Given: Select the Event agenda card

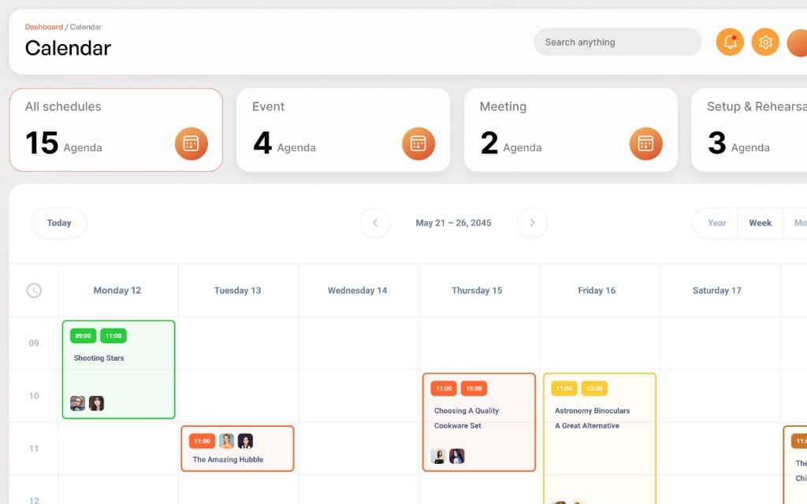Looking at the screenshot, I should click(x=344, y=130).
